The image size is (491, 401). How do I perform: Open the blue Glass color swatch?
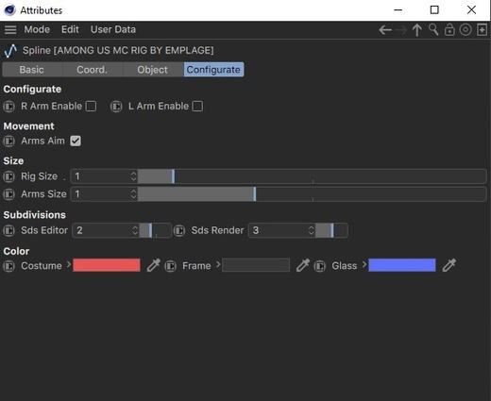click(x=402, y=265)
